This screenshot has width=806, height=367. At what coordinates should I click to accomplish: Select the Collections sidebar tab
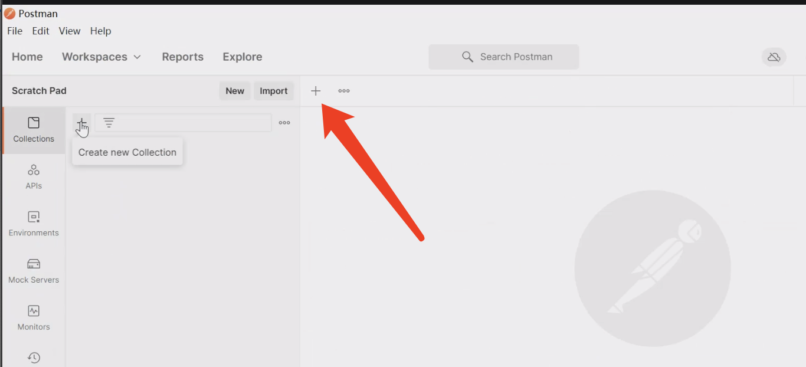pos(34,130)
